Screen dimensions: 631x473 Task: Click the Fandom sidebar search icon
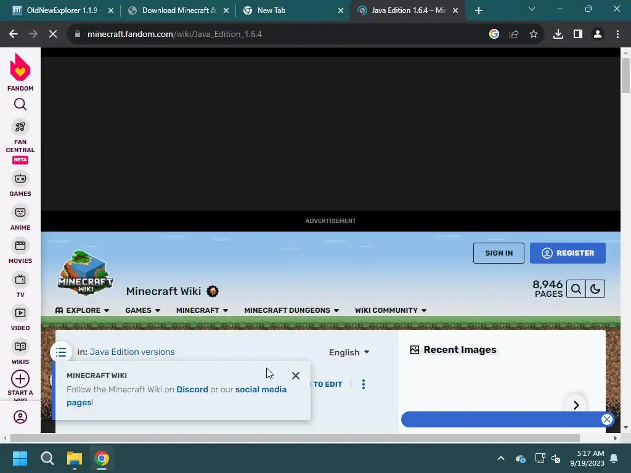pyautogui.click(x=20, y=105)
